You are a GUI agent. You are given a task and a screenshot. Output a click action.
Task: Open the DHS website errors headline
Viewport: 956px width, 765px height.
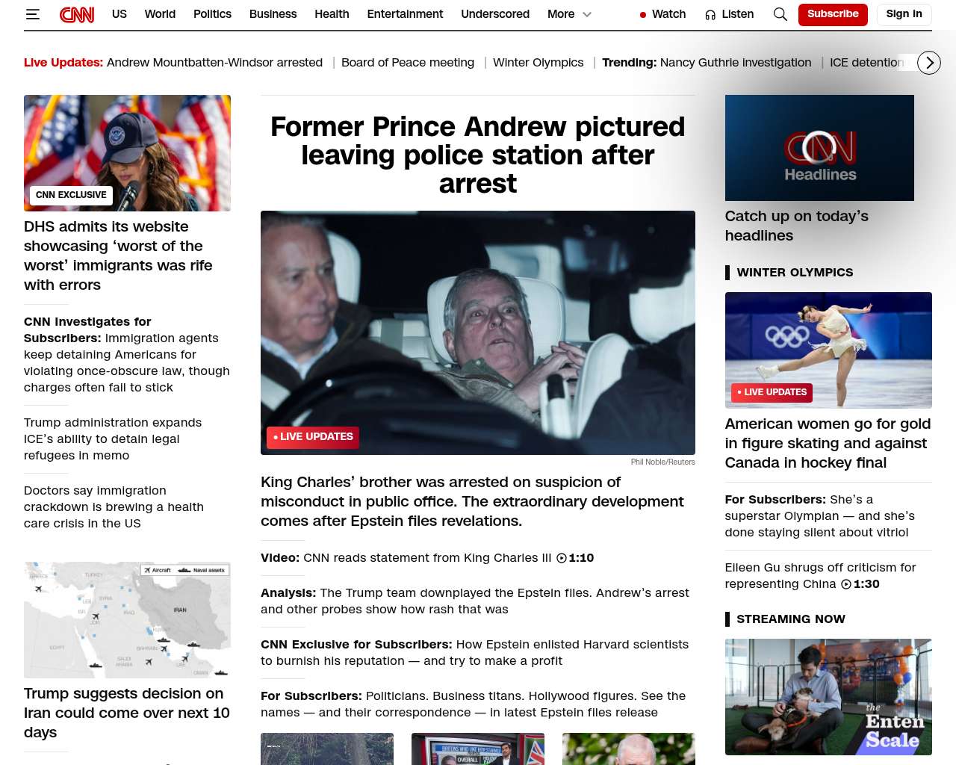tap(118, 255)
